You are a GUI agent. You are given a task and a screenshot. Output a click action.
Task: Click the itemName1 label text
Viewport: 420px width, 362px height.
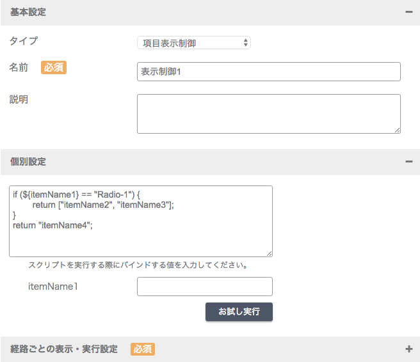pyautogui.click(x=53, y=287)
